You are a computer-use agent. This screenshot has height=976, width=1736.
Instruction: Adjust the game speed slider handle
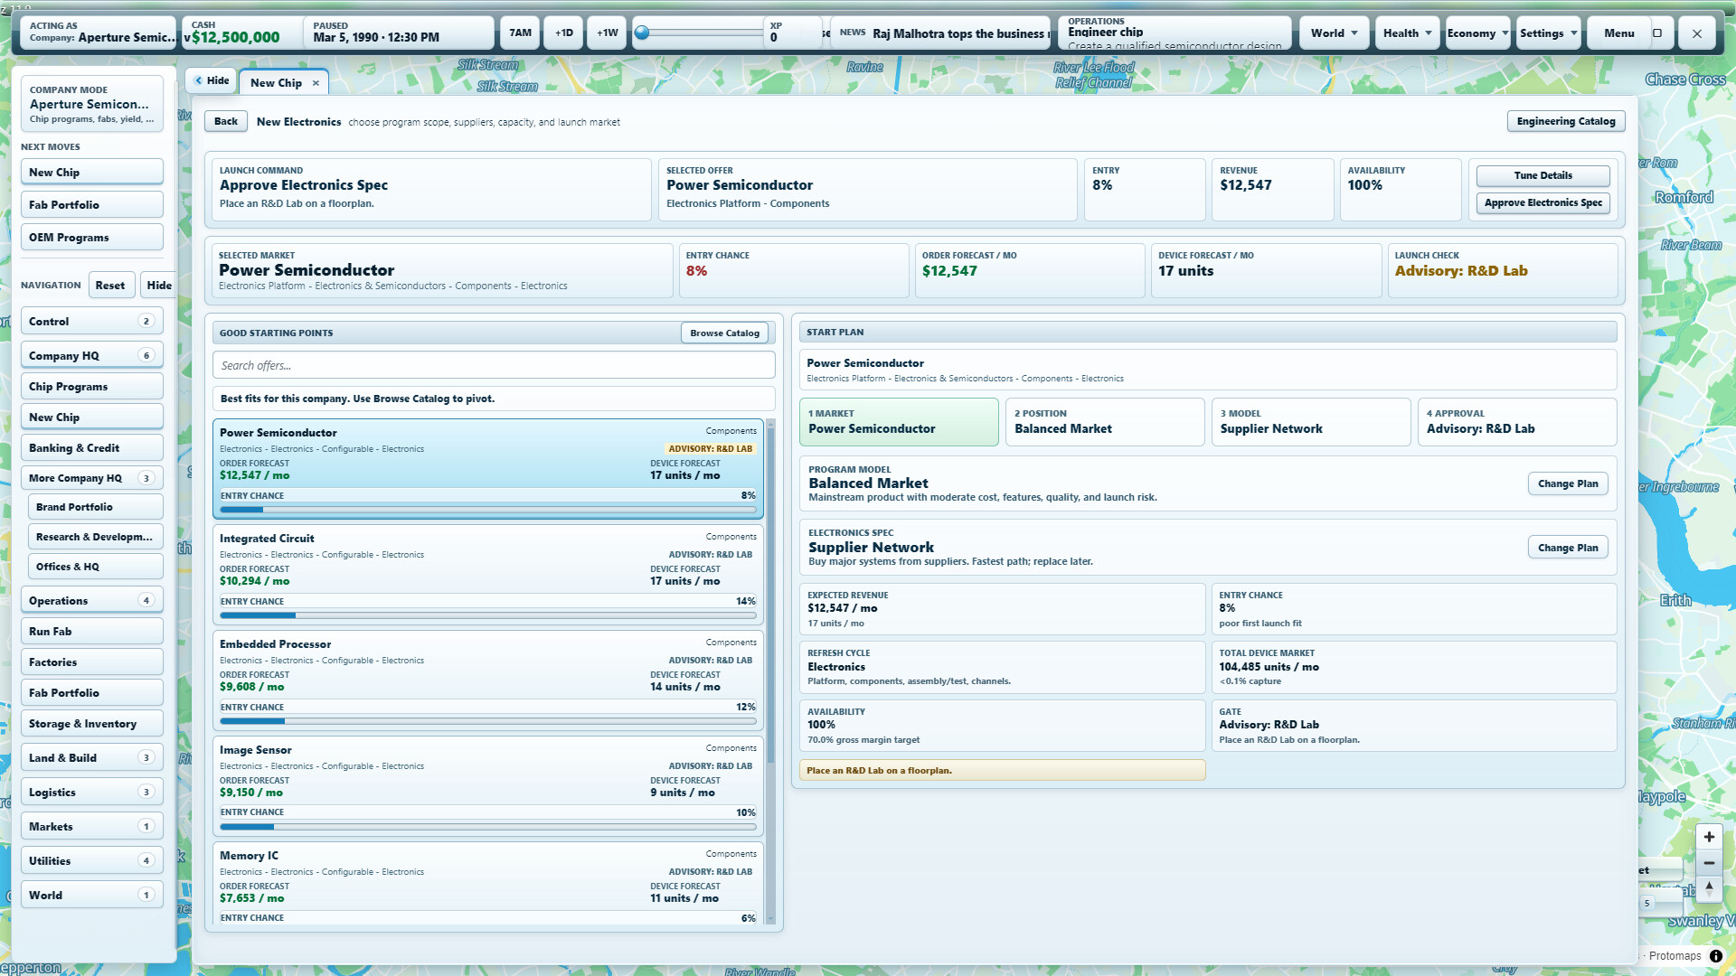(642, 33)
